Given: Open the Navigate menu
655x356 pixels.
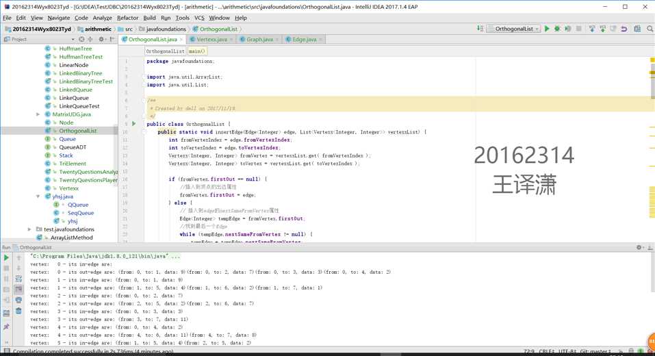Looking at the screenshot, I should pos(58,18).
